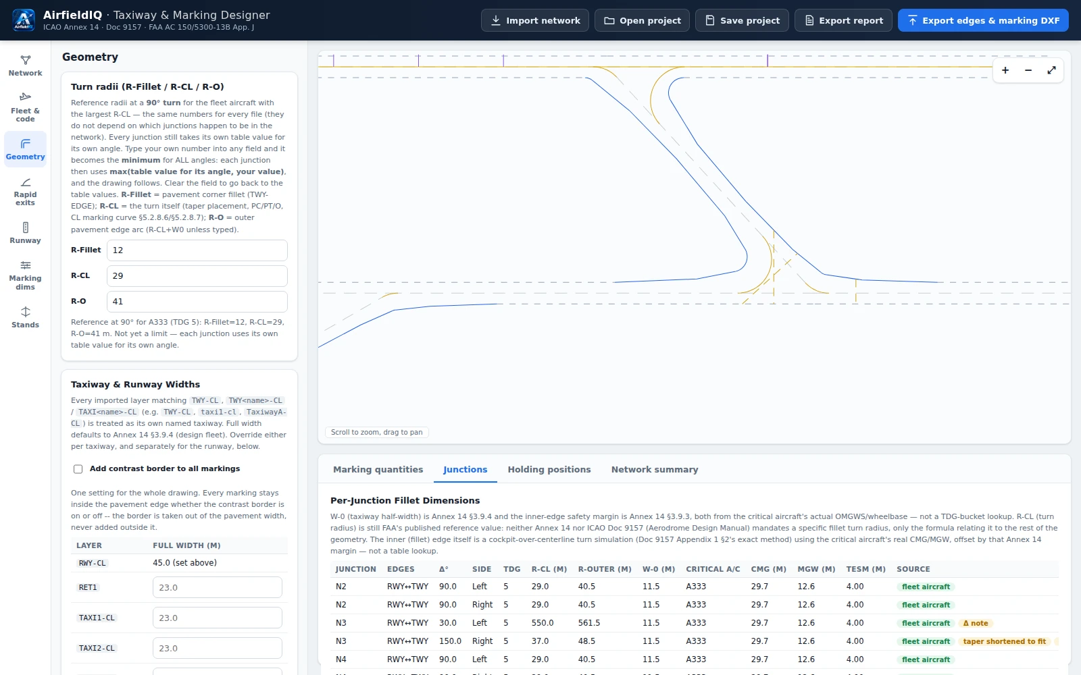1081x675 pixels.
Task: Click R-OUTER (M) column header
Action: [x=605, y=569]
